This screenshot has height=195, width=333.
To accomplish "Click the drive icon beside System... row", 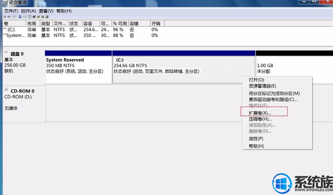I will tap(4, 34).
